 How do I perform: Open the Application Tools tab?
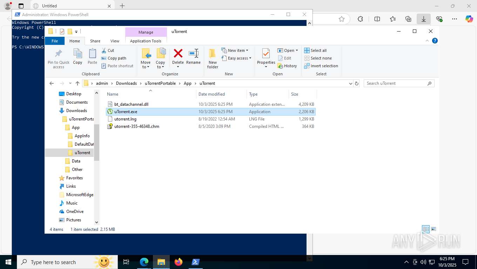[x=146, y=41]
